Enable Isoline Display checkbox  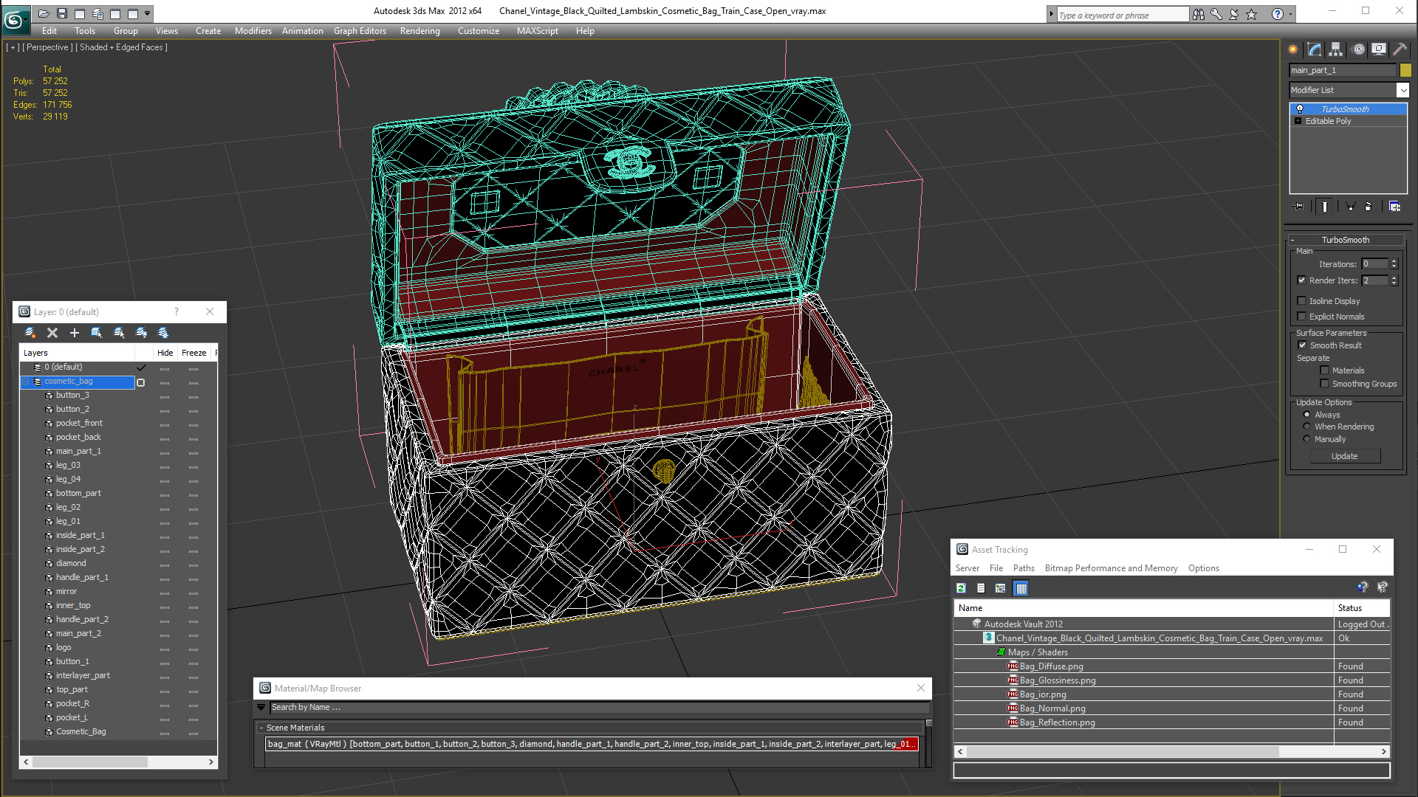(1302, 301)
